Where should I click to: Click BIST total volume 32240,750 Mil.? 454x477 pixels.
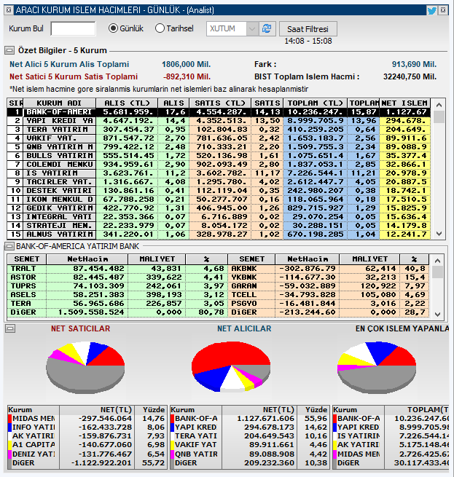coord(410,76)
